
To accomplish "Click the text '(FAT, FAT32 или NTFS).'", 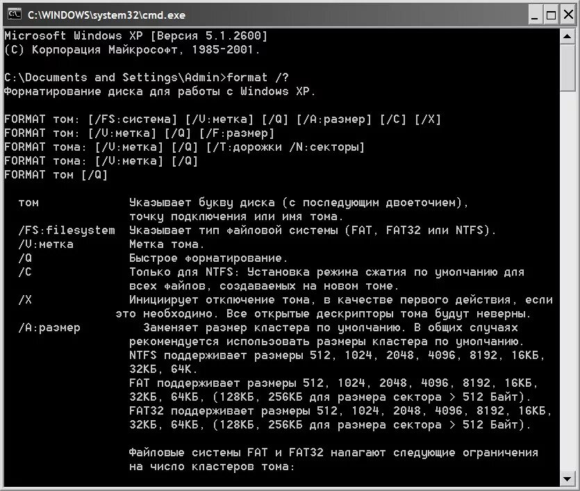I will pos(420,231).
